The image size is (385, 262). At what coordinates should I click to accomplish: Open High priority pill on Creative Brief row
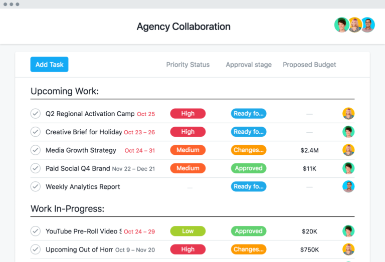coord(188,132)
